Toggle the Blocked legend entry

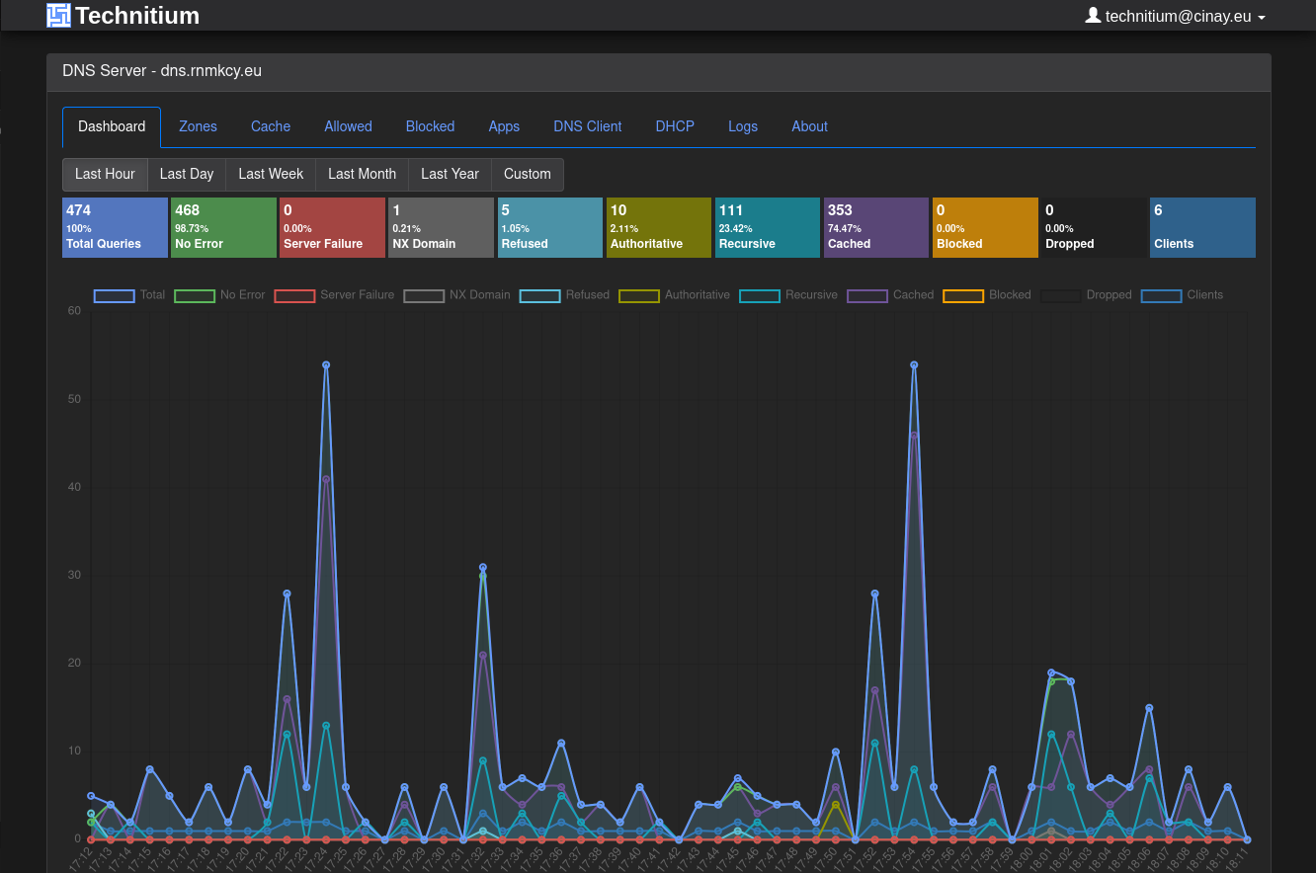(x=987, y=295)
